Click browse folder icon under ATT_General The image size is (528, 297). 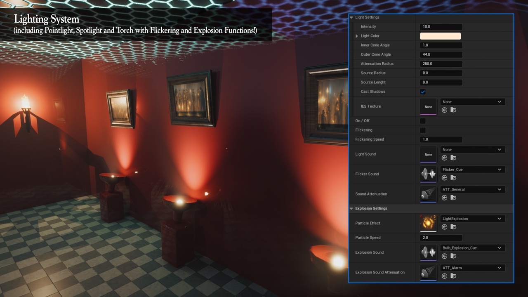pyautogui.click(x=453, y=198)
